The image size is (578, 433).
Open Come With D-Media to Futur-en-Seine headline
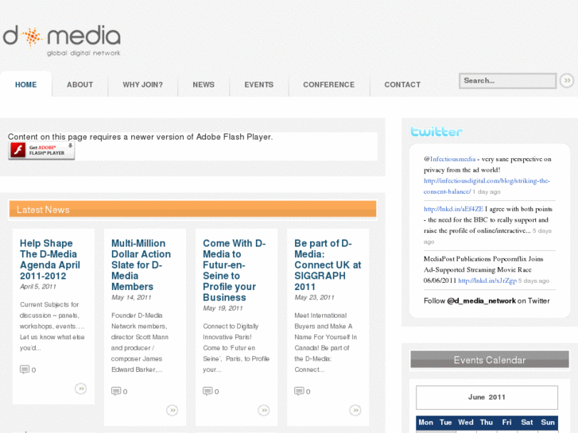(234, 270)
